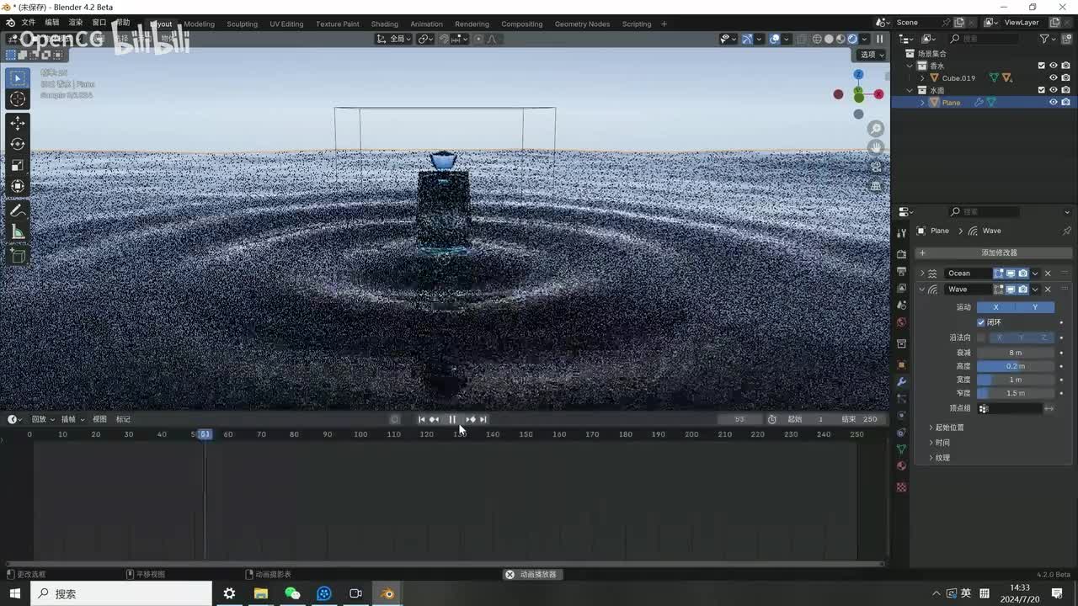1078x606 pixels.
Task: Open File Explorer from the taskbar
Action: [x=261, y=593]
